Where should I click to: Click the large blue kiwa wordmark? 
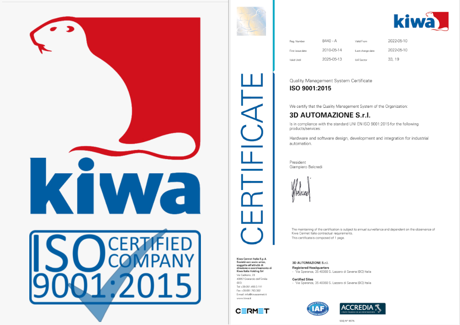point(115,186)
